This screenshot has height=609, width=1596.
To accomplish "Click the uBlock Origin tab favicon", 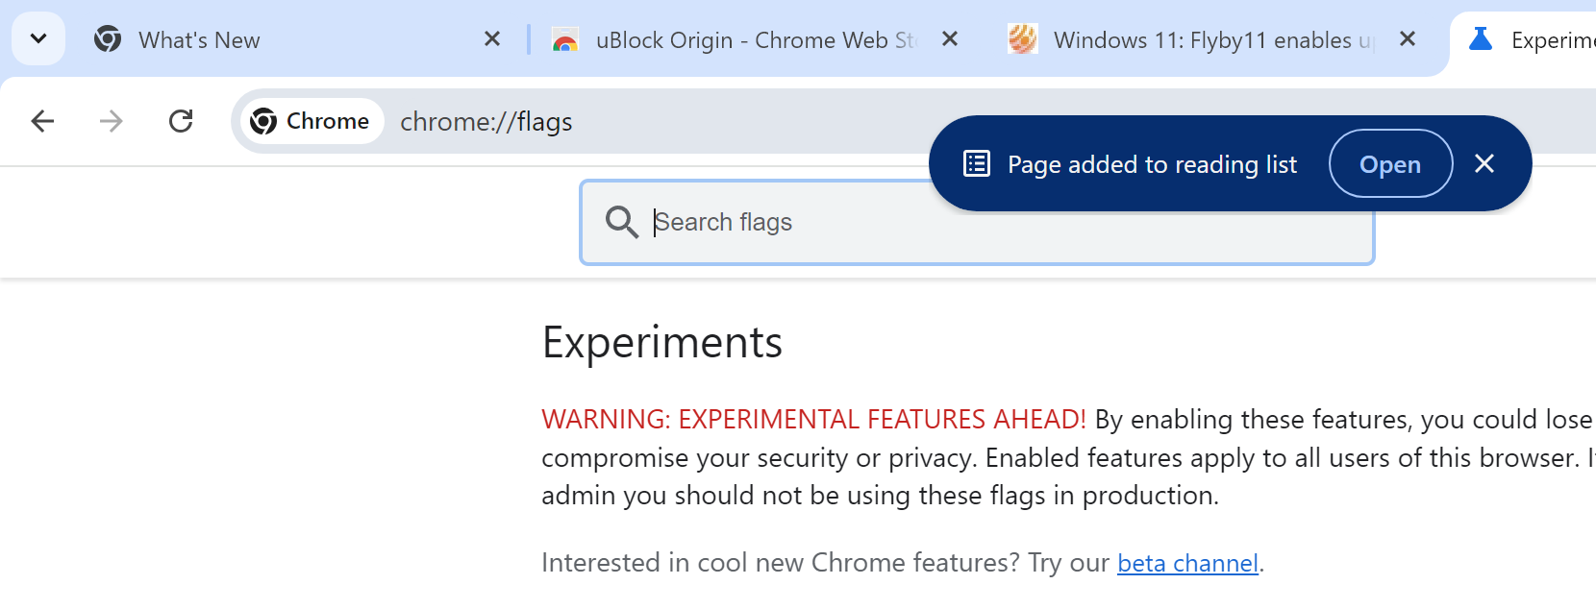I will point(565,39).
